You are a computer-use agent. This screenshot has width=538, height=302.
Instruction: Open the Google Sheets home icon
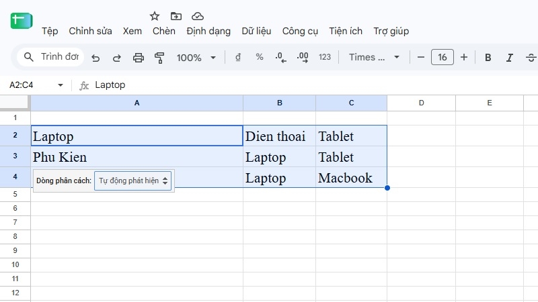(x=22, y=21)
